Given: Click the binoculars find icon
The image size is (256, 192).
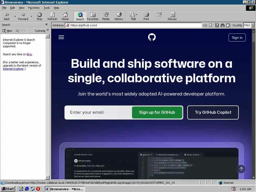Looking at the screenshot, I should pos(222,25).
